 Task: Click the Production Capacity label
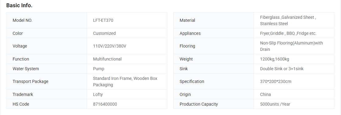click(x=199, y=104)
